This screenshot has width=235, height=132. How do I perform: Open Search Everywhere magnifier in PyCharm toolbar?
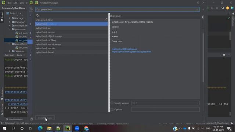(223, 8)
